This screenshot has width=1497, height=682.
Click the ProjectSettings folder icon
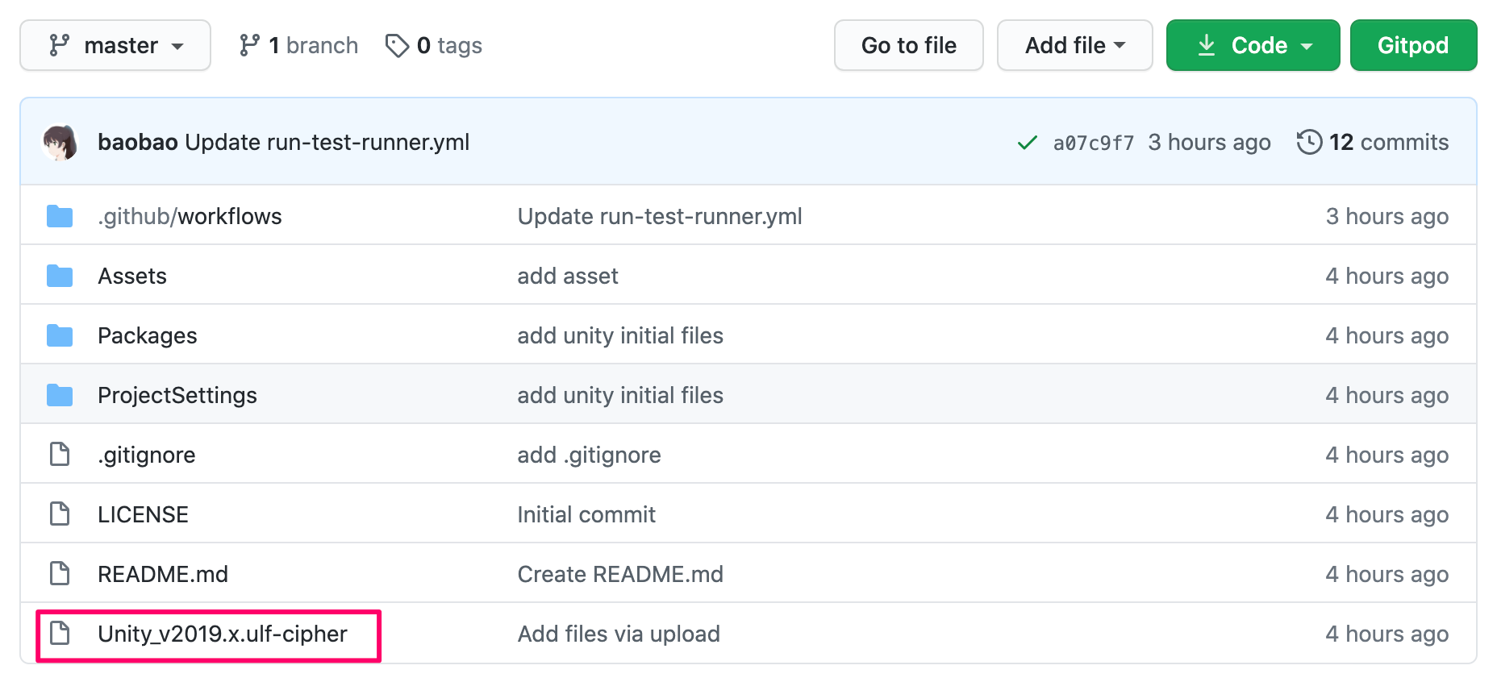pyautogui.click(x=60, y=396)
